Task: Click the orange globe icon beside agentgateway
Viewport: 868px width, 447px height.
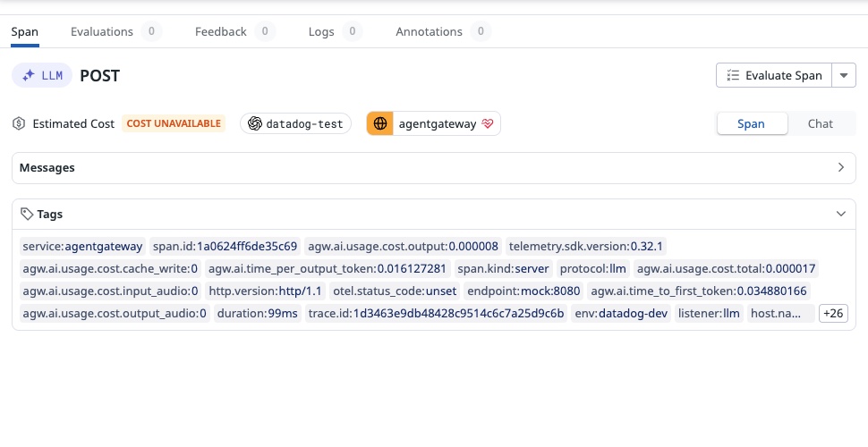Action: 379,123
